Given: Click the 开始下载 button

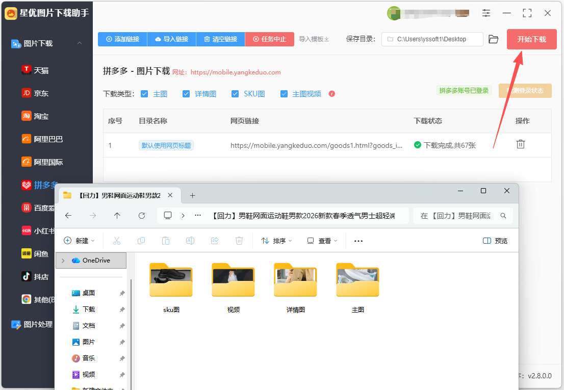Looking at the screenshot, I should pyautogui.click(x=532, y=39).
